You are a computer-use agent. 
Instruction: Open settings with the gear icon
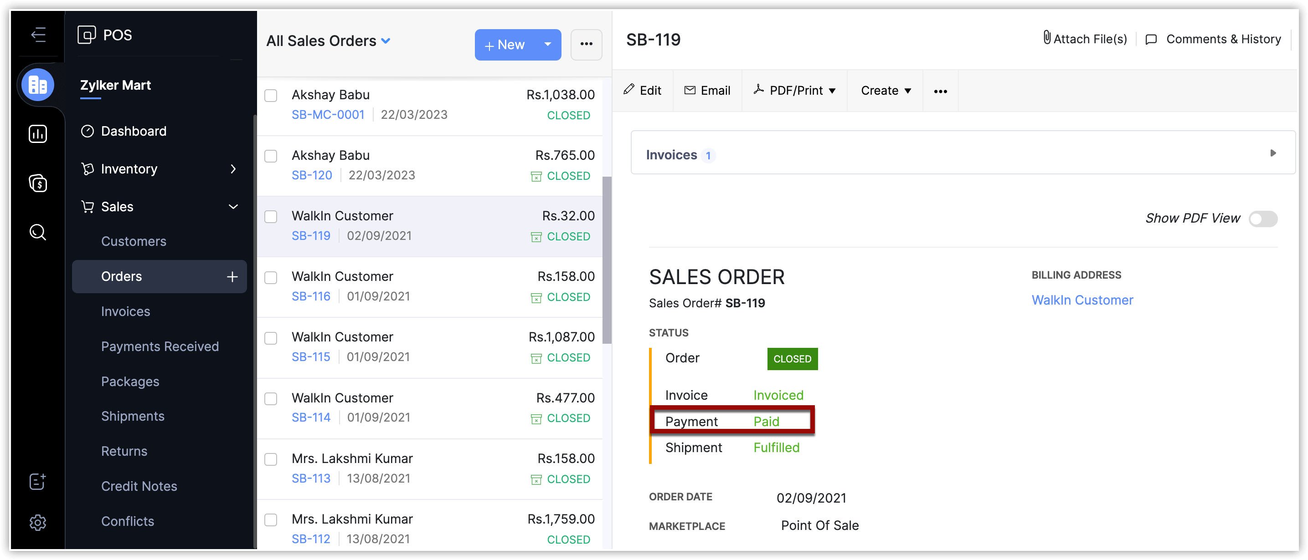click(x=38, y=522)
